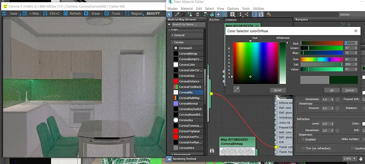This screenshot has height=164, width=365.
Task: Click the Green channel slider bar
Action: tap(322, 48)
